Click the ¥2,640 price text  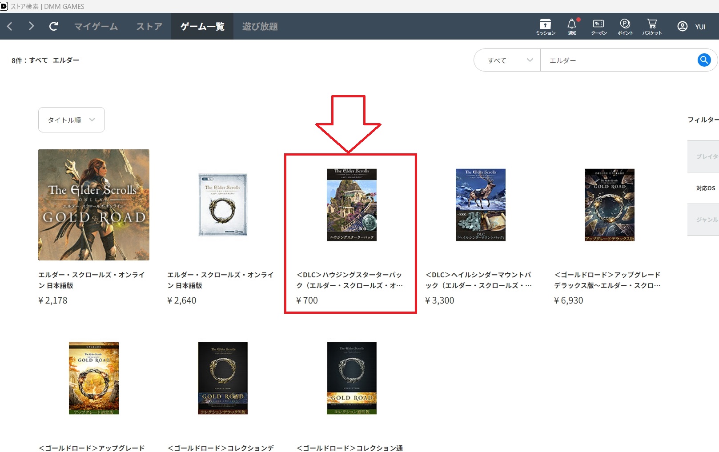coord(182,300)
